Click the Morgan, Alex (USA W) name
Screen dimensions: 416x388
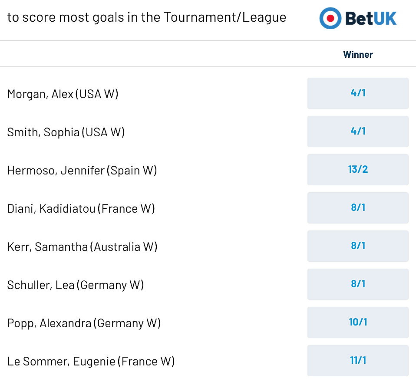coord(63,94)
